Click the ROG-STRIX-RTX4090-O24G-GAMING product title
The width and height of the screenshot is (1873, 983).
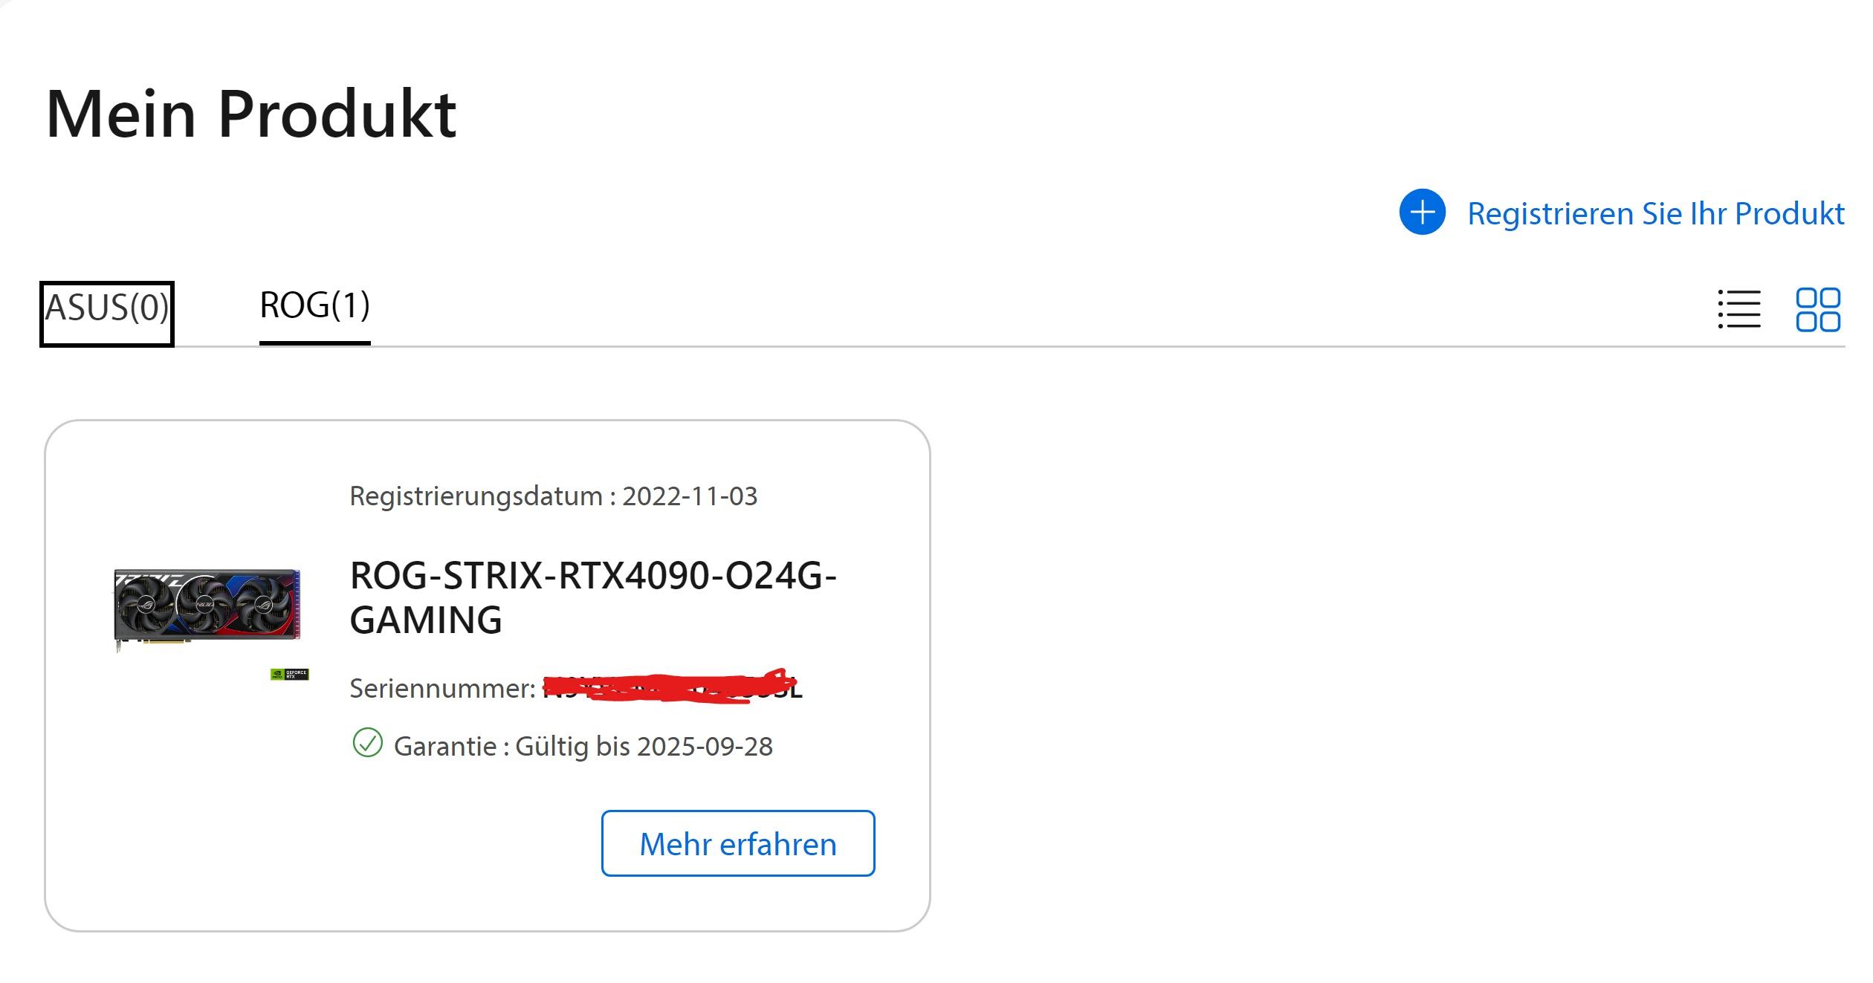coord(593,597)
